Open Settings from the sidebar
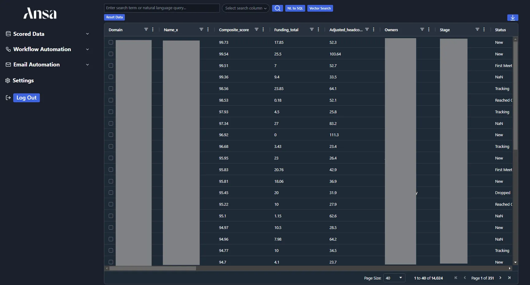This screenshot has width=530, height=285. coord(23,81)
